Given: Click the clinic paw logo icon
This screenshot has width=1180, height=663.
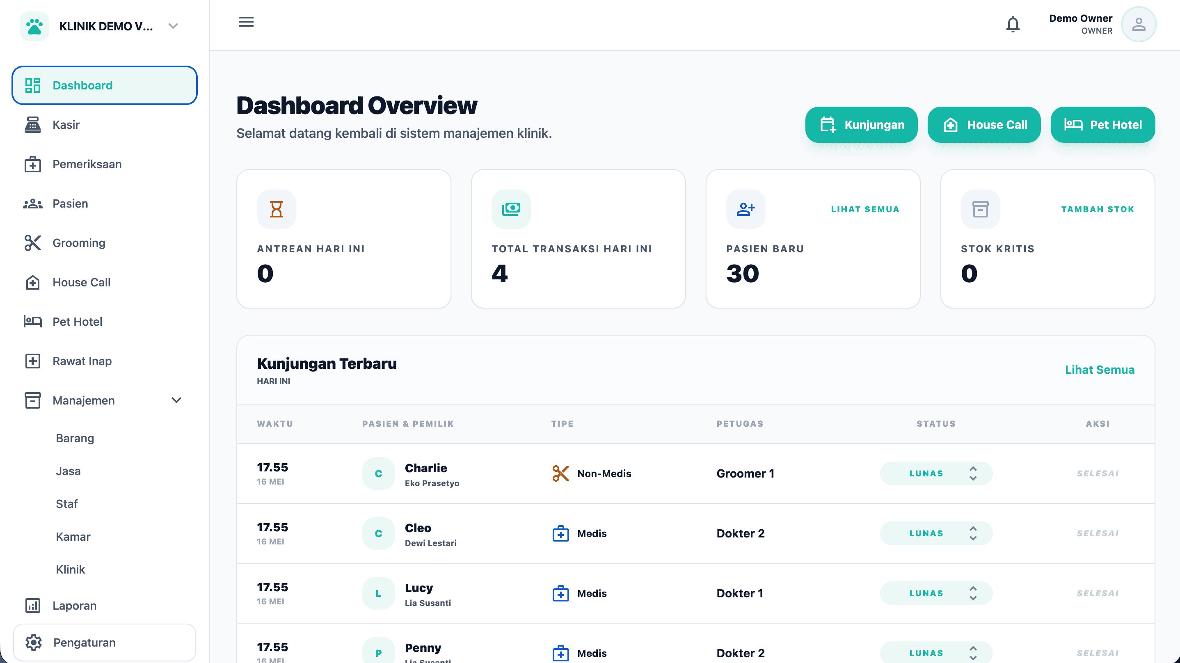Looking at the screenshot, I should [x=34, y=26].
